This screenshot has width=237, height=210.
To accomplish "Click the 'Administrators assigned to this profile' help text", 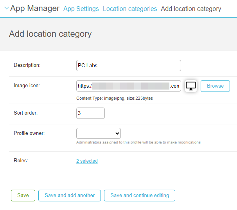I will (x=138, y=142).
